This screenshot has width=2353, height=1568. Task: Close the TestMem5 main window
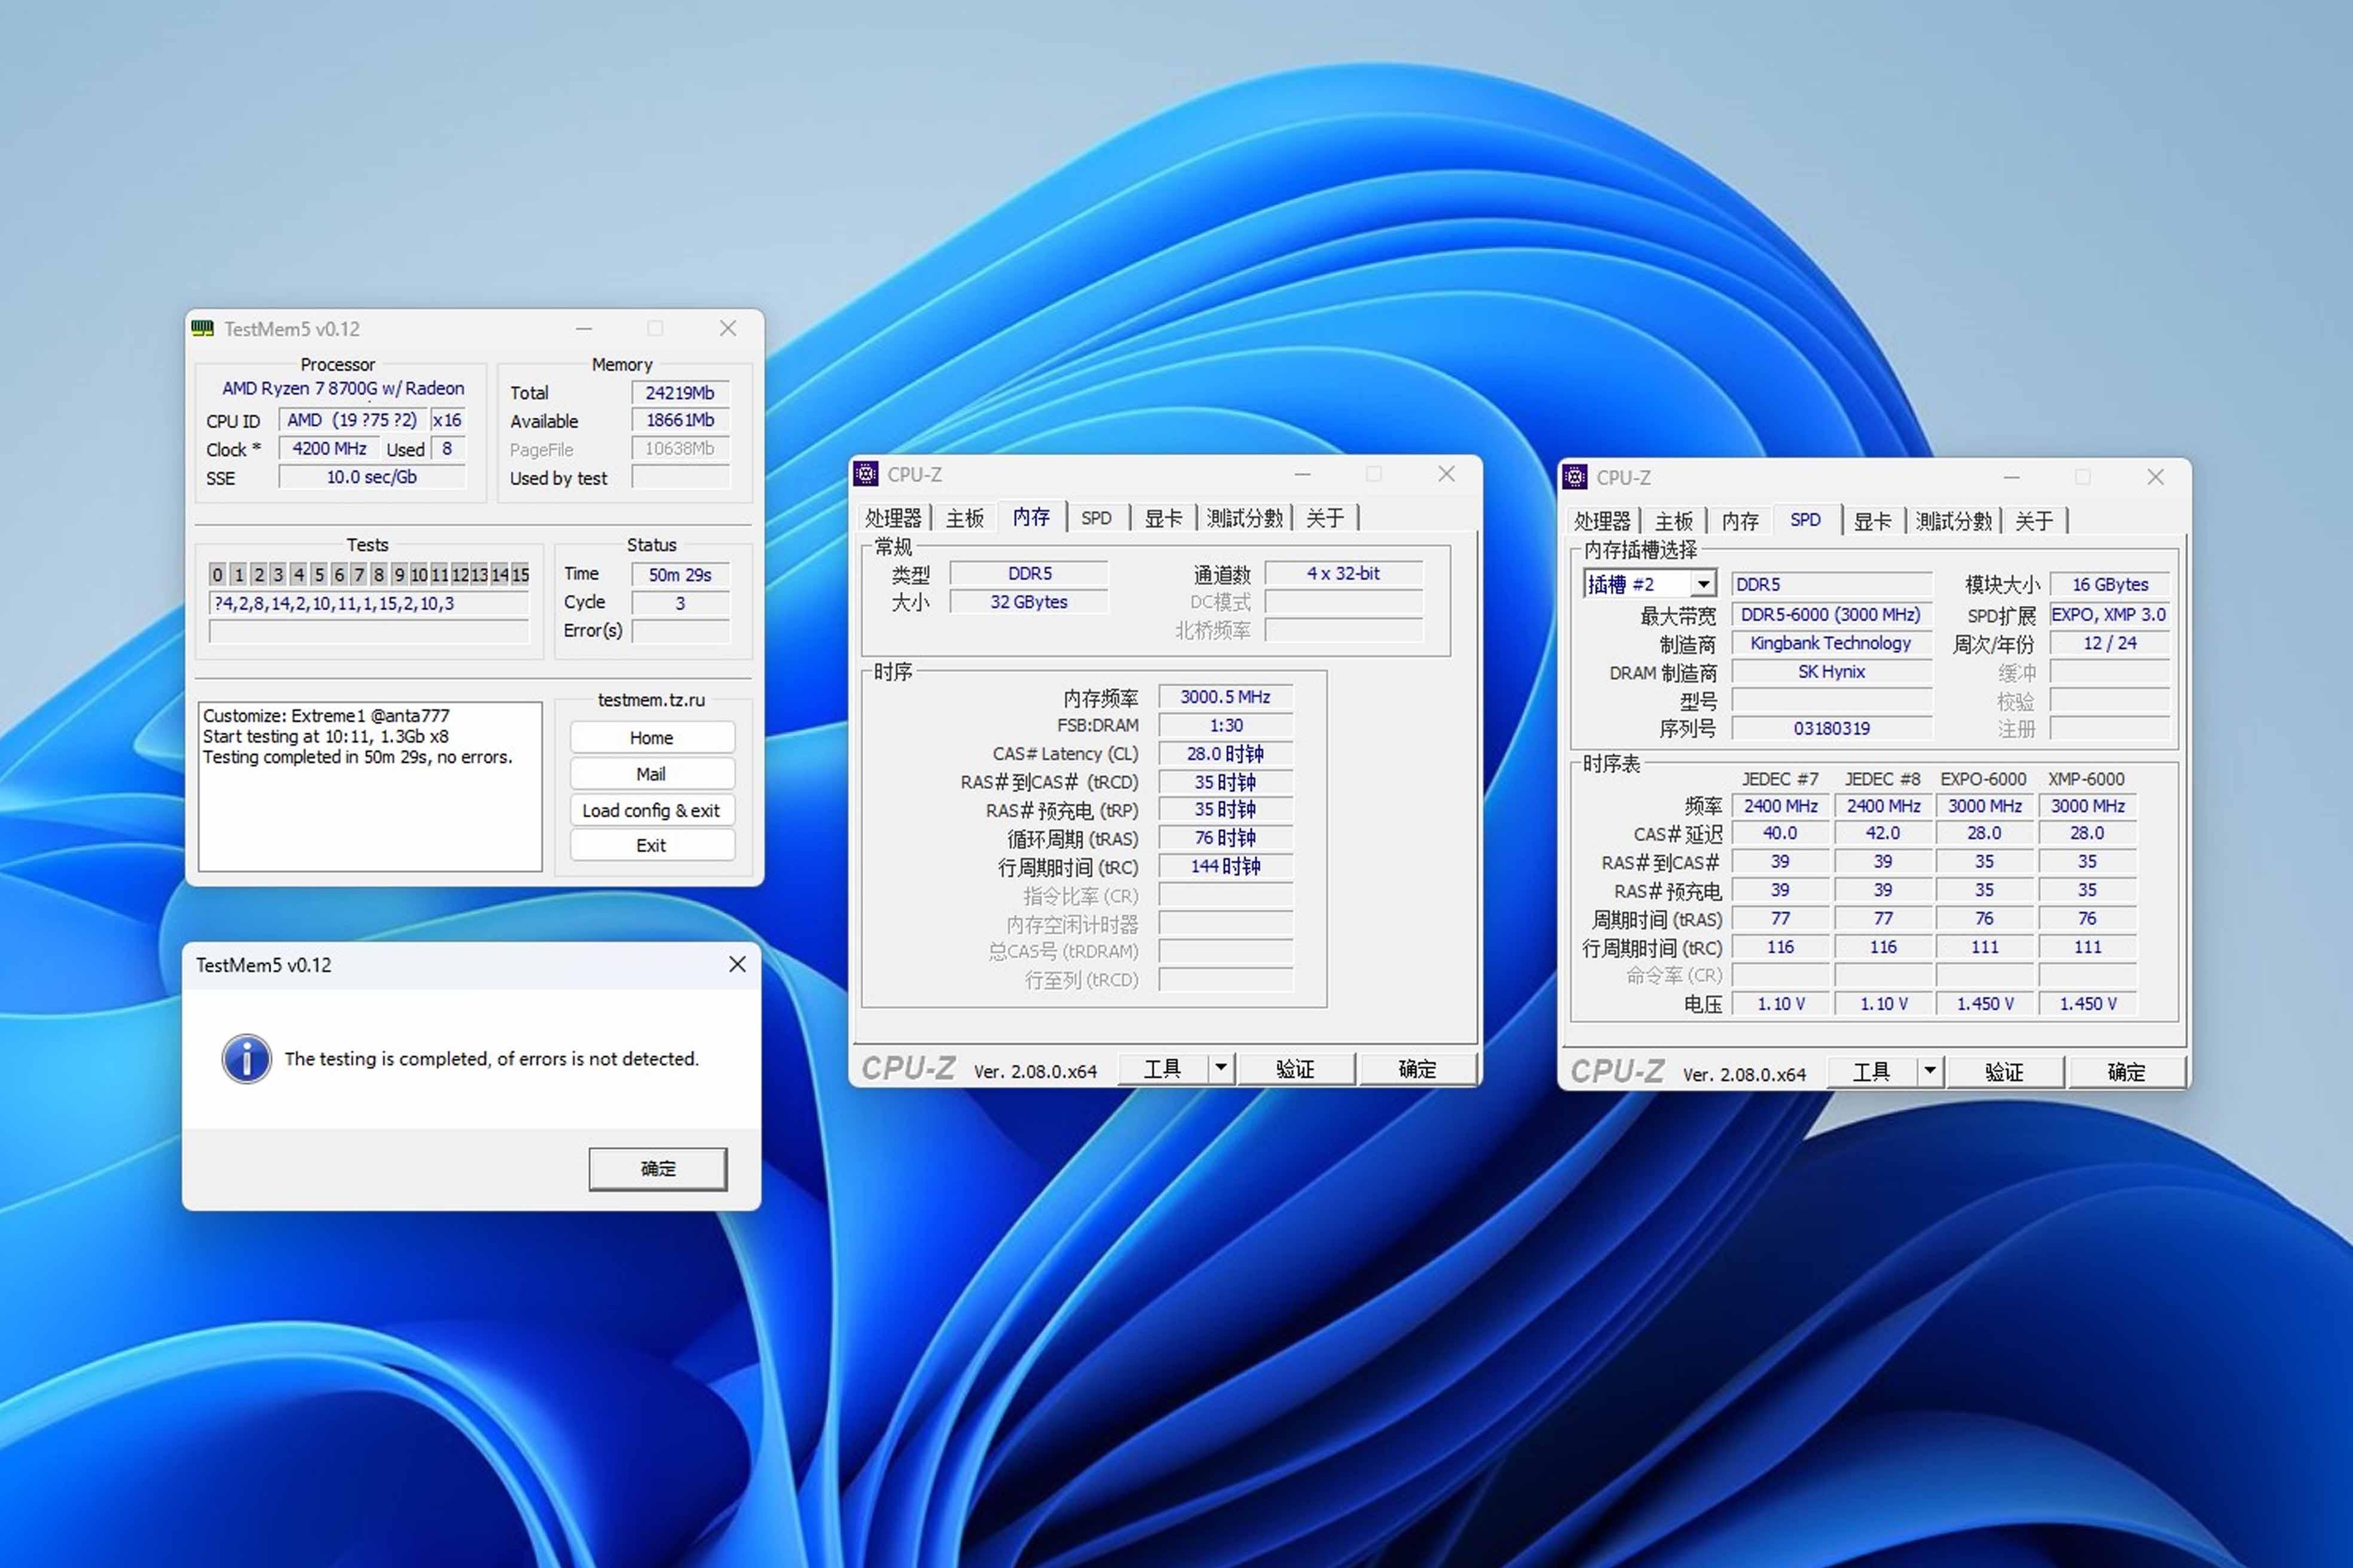click(728, 328)
